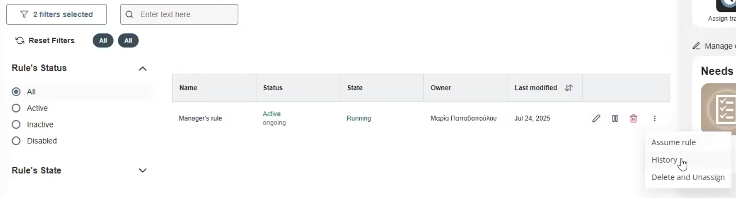The image size is (736, 198).
Task: Click the Last modified sort arrows icon
Action: [x=569, y=88]
